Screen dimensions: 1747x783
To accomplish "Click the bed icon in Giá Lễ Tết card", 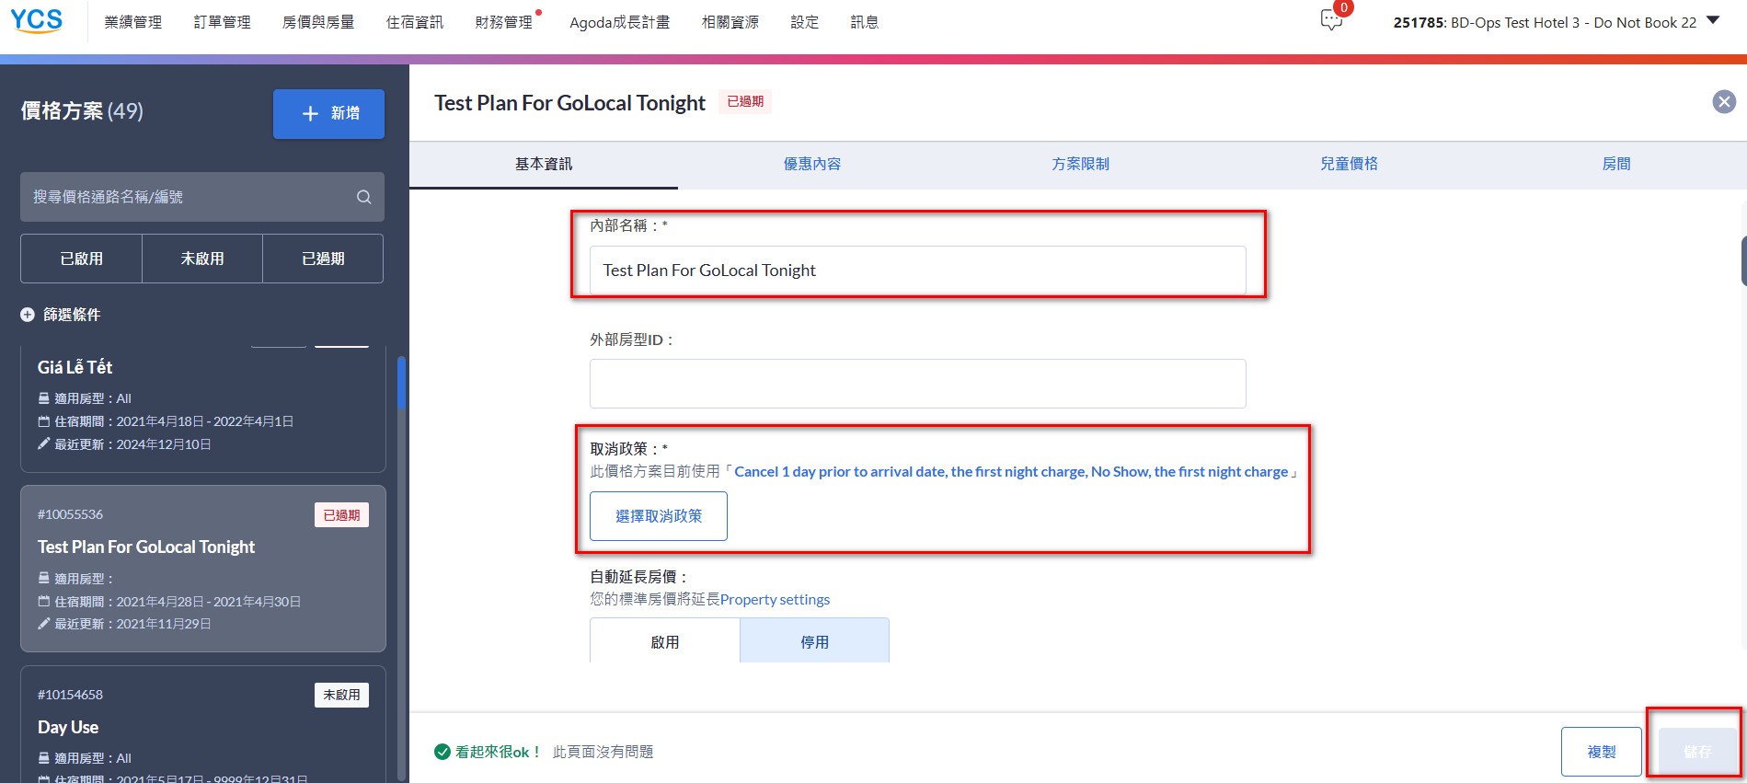I will 43,398.
